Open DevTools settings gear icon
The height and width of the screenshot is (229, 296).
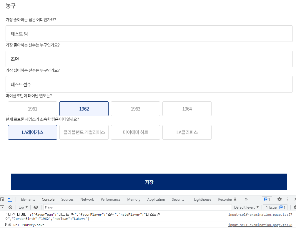(x=280, y=199)
